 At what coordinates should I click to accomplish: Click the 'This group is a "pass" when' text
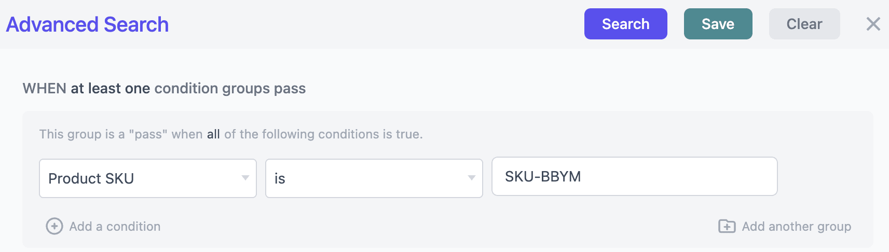120,134
